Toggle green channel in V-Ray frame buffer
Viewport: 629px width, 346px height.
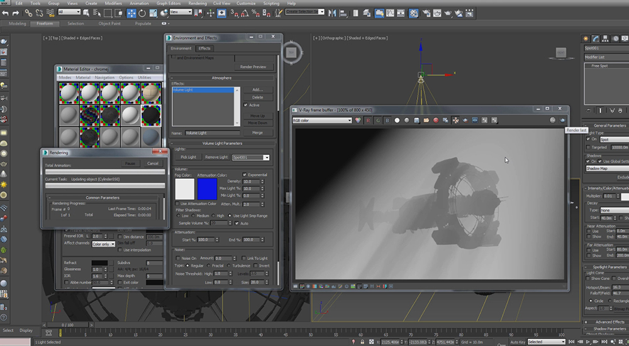click(x=377, y=120)
